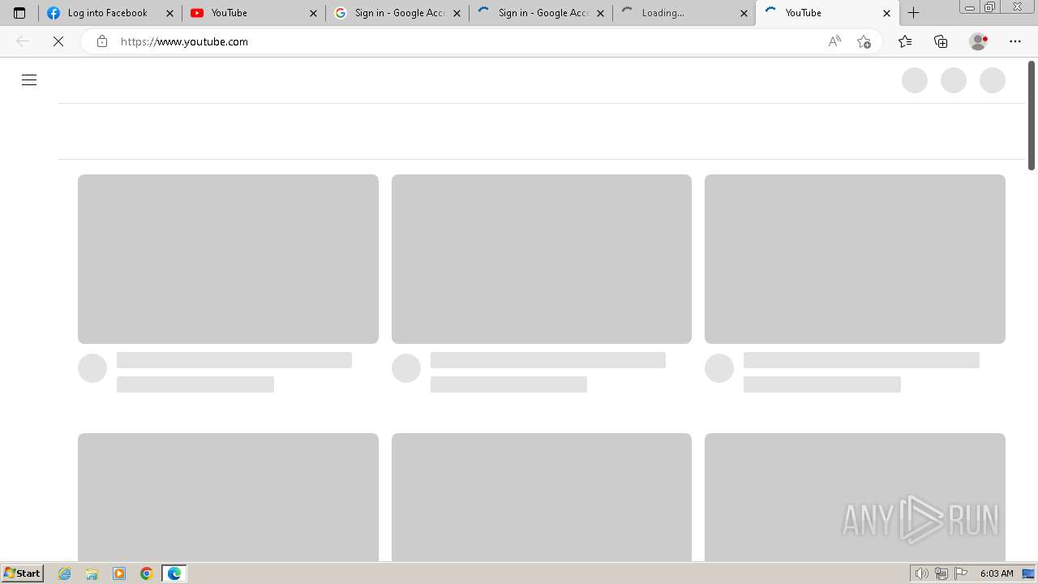Viewport: 1038px width, 584px height.
Task: Add this page to favorites
Action: coord(864,41)
